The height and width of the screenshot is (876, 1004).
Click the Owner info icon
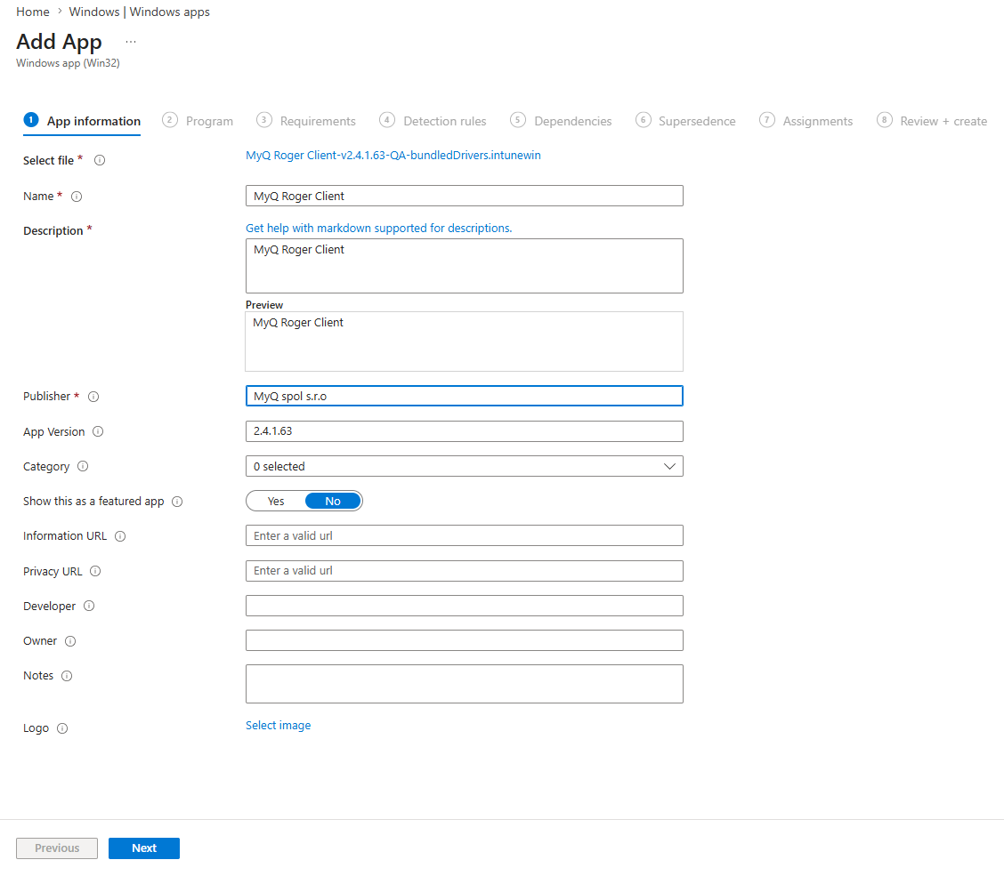click(x=70, y=641)
